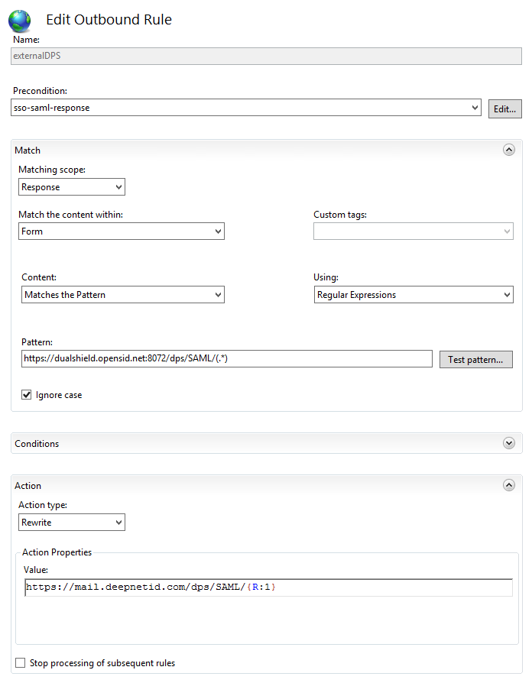Click the globe icon beside Edit Outbound Rule
The width and height of the screenshot is (532, 683).
click(x=19, y=21)
